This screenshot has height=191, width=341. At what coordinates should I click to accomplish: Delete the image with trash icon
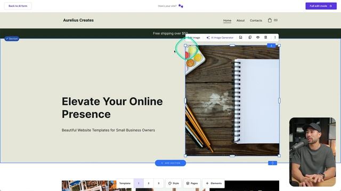(x=265, y=38)
